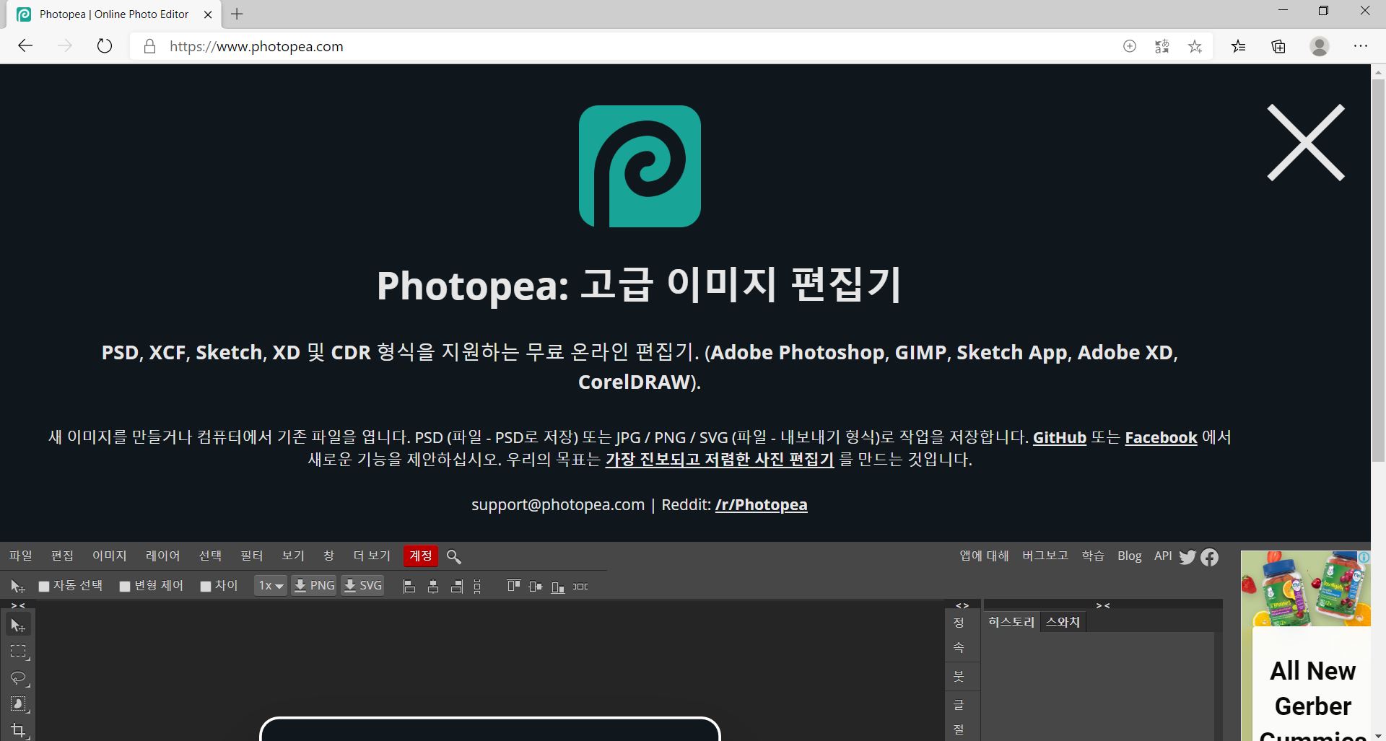Open the 가장 진보되고 저렴한 사진 편집기 link

(720, 460)
